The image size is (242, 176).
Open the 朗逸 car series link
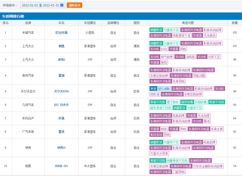tap(61, 46)
